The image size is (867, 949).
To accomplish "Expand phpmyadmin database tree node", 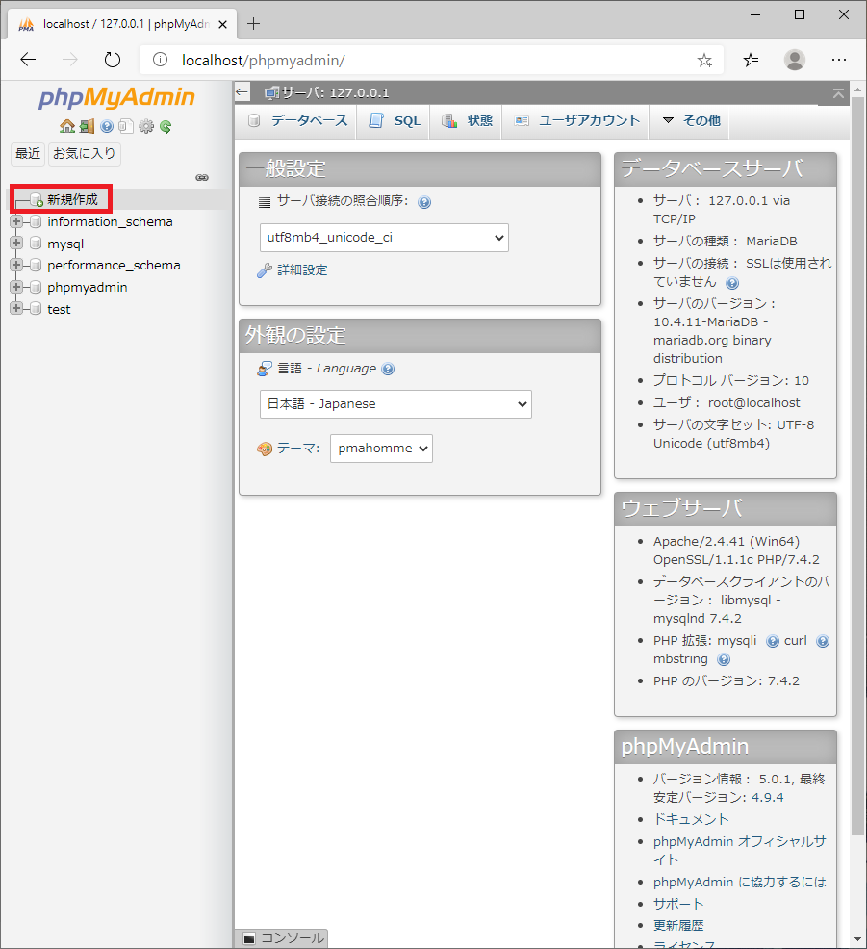I will tap(16, 287).
